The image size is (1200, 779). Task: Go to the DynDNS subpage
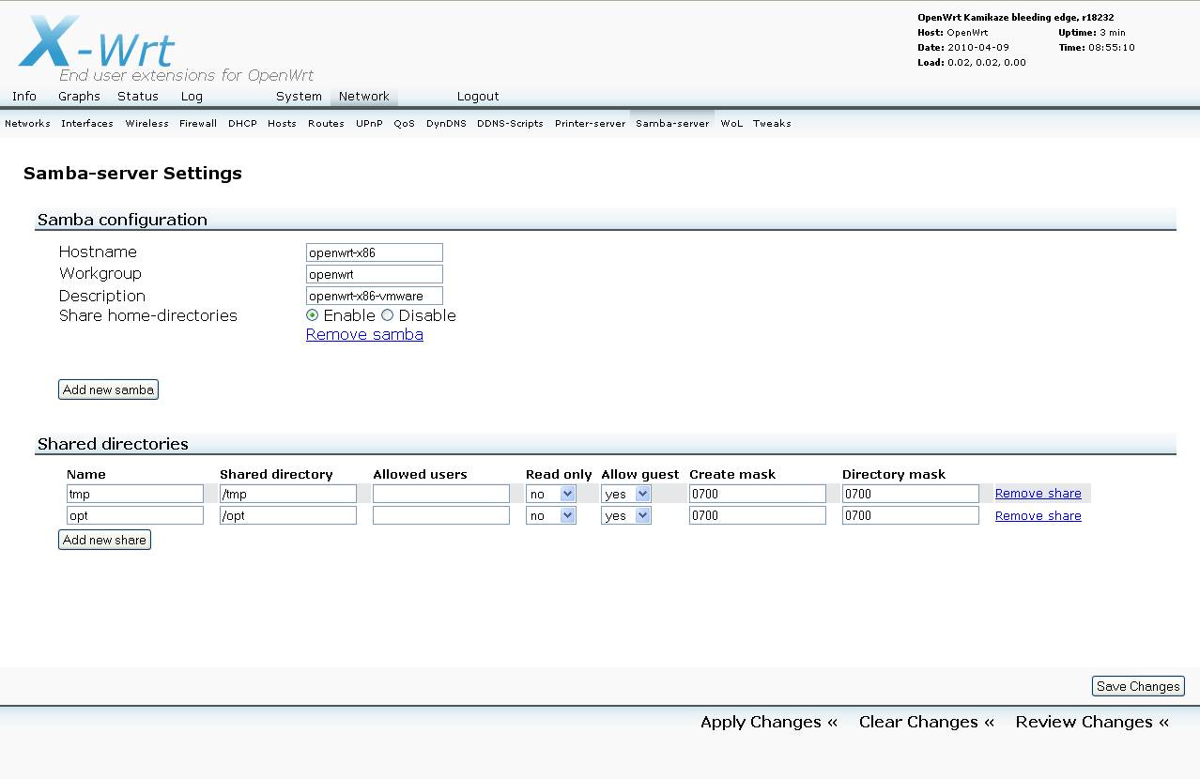pyautogui.click(x=446, y=123)
